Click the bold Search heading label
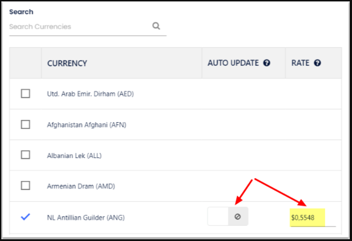352x241 pixels. 21,12
